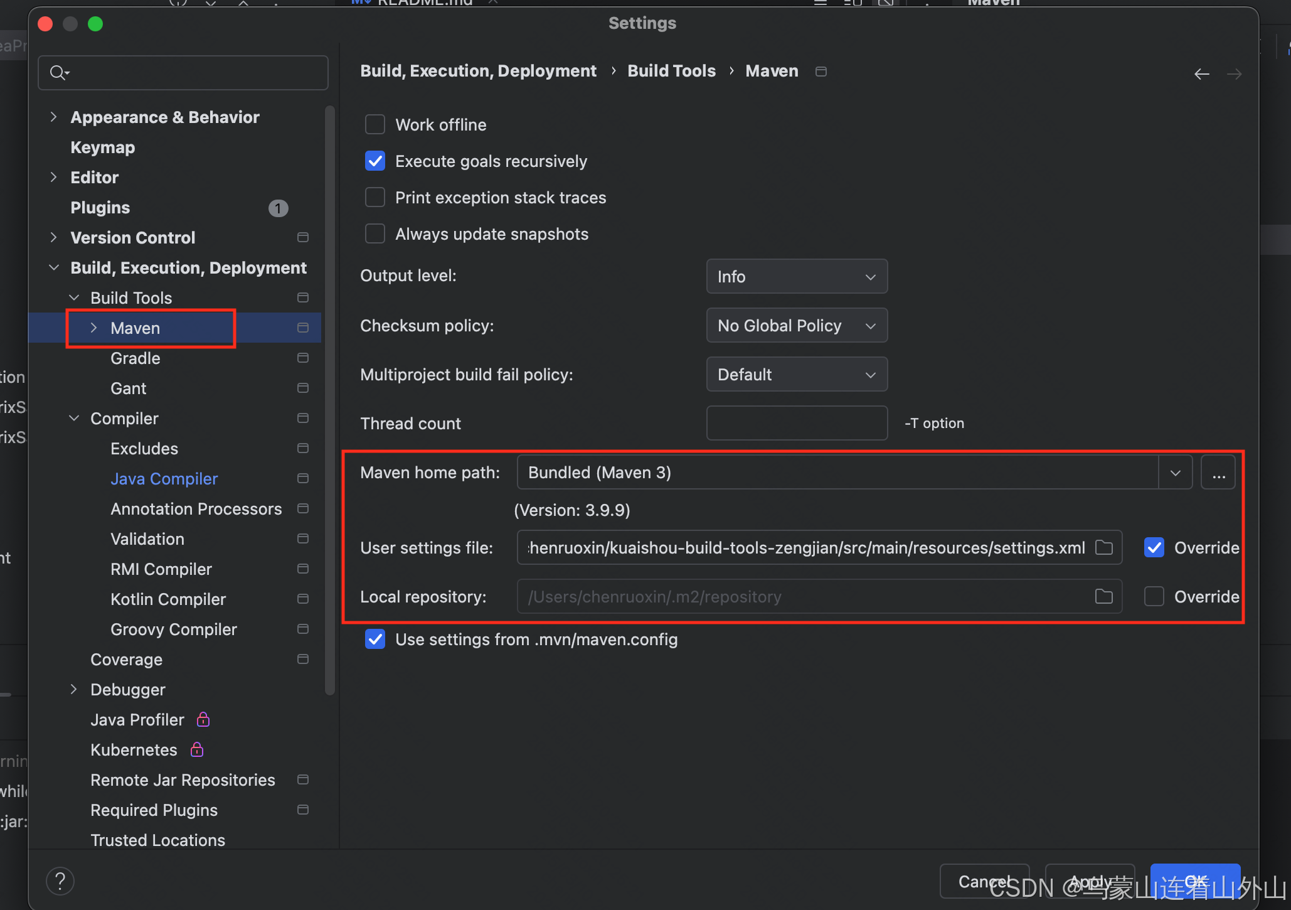Open Maven home path dropdown arrow

point(1175,473)
